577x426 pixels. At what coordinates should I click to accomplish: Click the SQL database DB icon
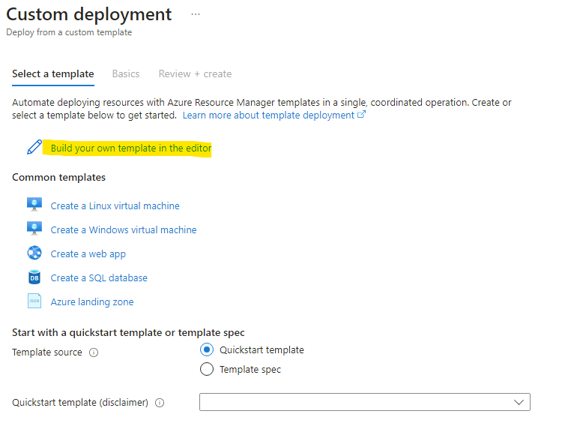[34, 277]
